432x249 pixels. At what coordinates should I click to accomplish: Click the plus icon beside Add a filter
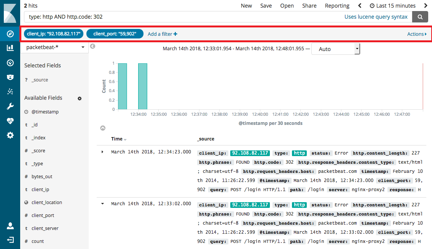pos(175,34)
